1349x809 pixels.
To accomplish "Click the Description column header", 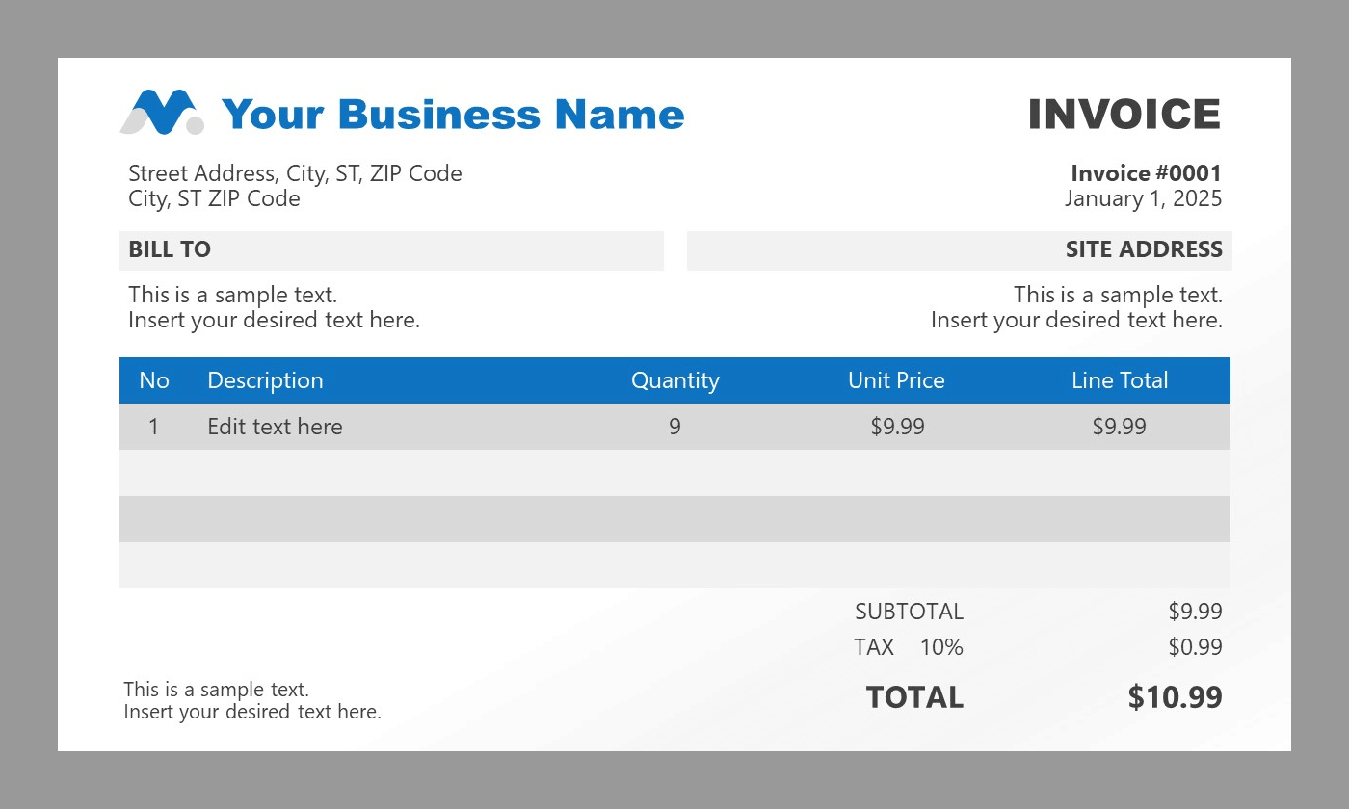I will [x=265, y=380].
